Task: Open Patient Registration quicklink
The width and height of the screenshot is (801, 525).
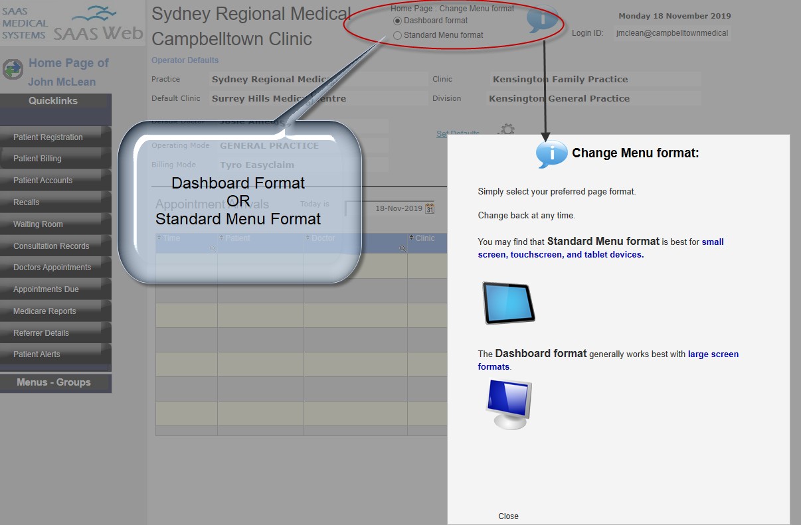Action: tap(56, 137)
